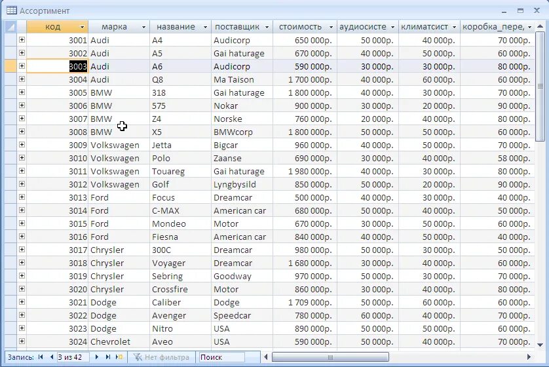Click the BMWcorp supplier cell

(242, 132)
